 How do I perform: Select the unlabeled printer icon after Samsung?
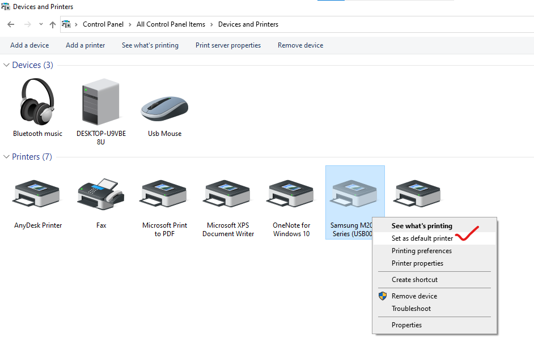click(x=417, y=193)
